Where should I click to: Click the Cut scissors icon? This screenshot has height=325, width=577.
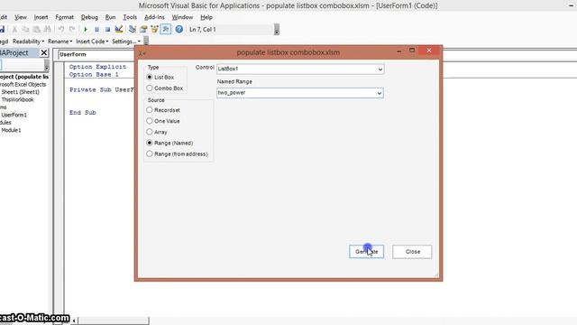click(x=14, y=29)
